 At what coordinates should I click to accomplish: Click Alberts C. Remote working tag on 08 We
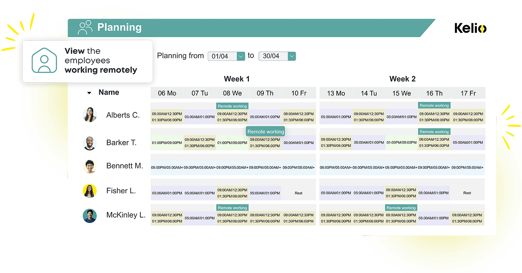(x=232, y=106)
